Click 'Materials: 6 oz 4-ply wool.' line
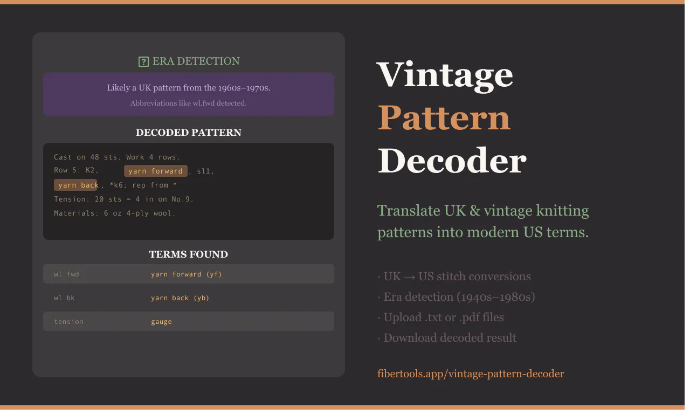The width and height of the screenshot is (690, 415). click(x=115, y=213)
